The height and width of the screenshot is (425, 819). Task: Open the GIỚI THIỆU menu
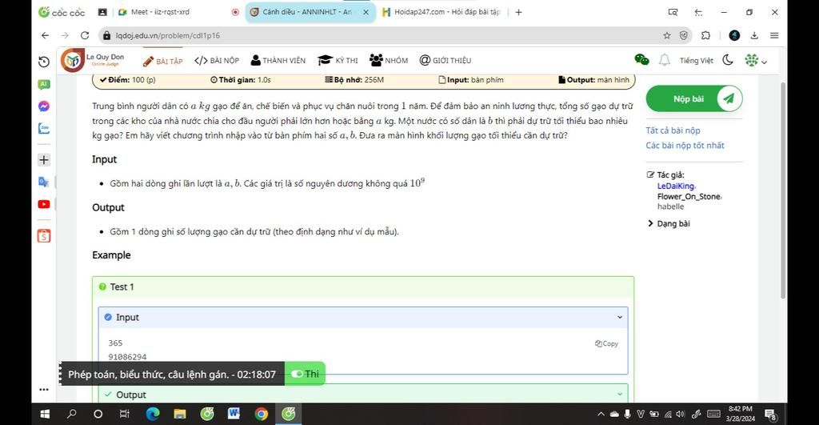pyautogui.click(x=445, y=60)
